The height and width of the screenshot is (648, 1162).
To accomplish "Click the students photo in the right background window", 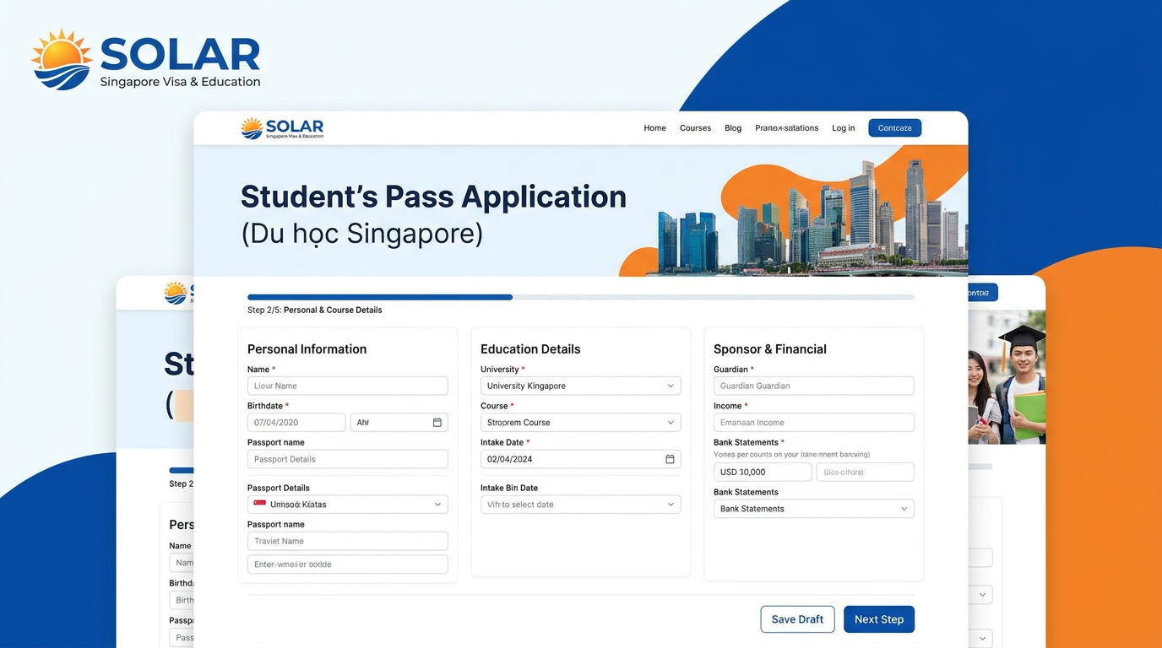I will click(x=1007, y=377).
